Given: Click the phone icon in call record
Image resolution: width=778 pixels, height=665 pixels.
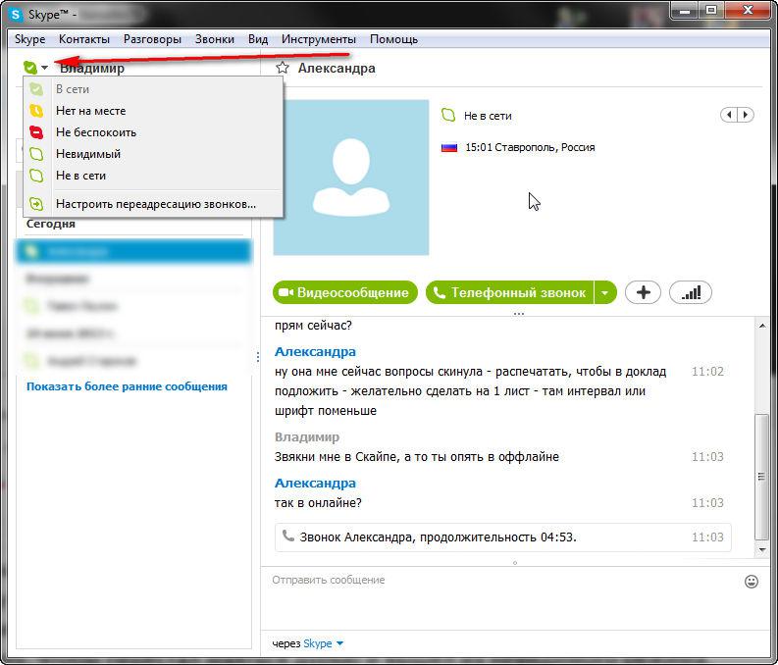Looking at the screenshot, I should [287, 536].
